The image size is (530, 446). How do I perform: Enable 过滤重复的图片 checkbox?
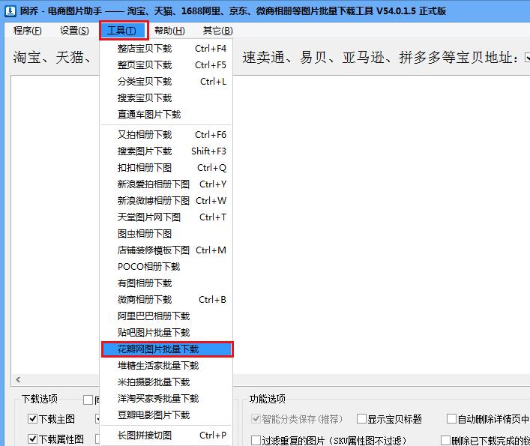point(256,440)
